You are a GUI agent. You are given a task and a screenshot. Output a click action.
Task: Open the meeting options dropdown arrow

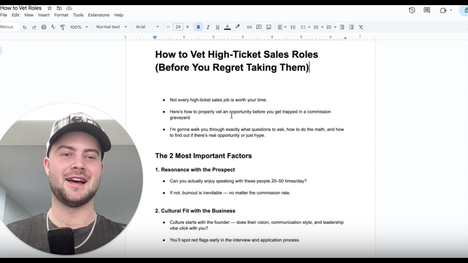point(451,10)
